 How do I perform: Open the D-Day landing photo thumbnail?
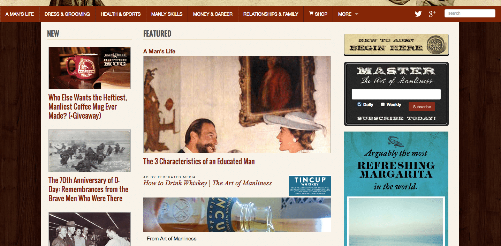pos(90,151)
